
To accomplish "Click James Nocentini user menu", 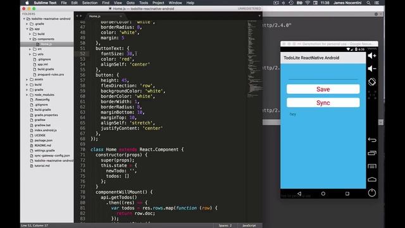I will pos(347,3).
